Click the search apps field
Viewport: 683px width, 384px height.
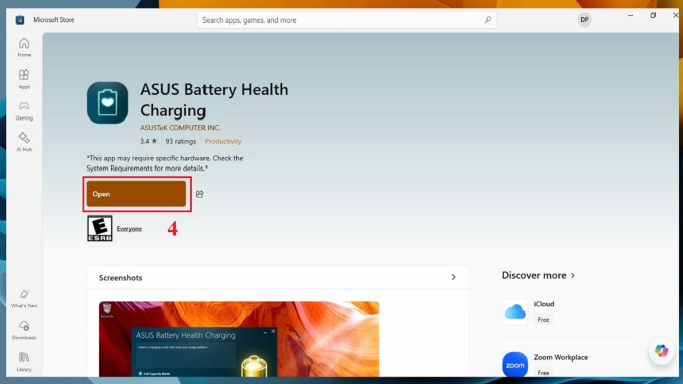[346, 19]
